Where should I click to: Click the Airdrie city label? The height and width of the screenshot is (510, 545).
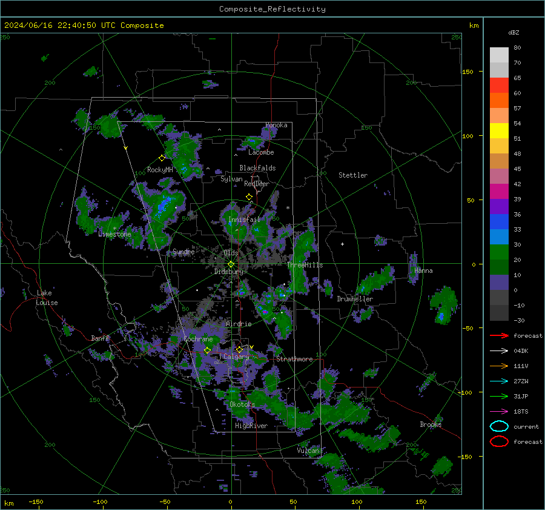[x=239, y=324]
